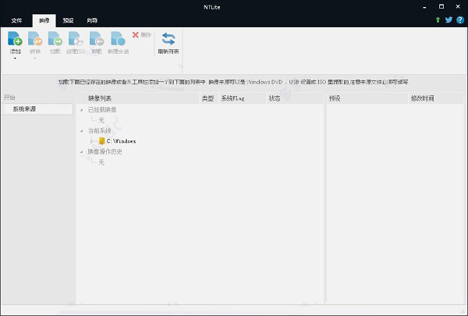Screen dimensions: 468x316
Task: Click the New Session (新建会话) icon
Action: pyautogui.click(x=118, y=39)
